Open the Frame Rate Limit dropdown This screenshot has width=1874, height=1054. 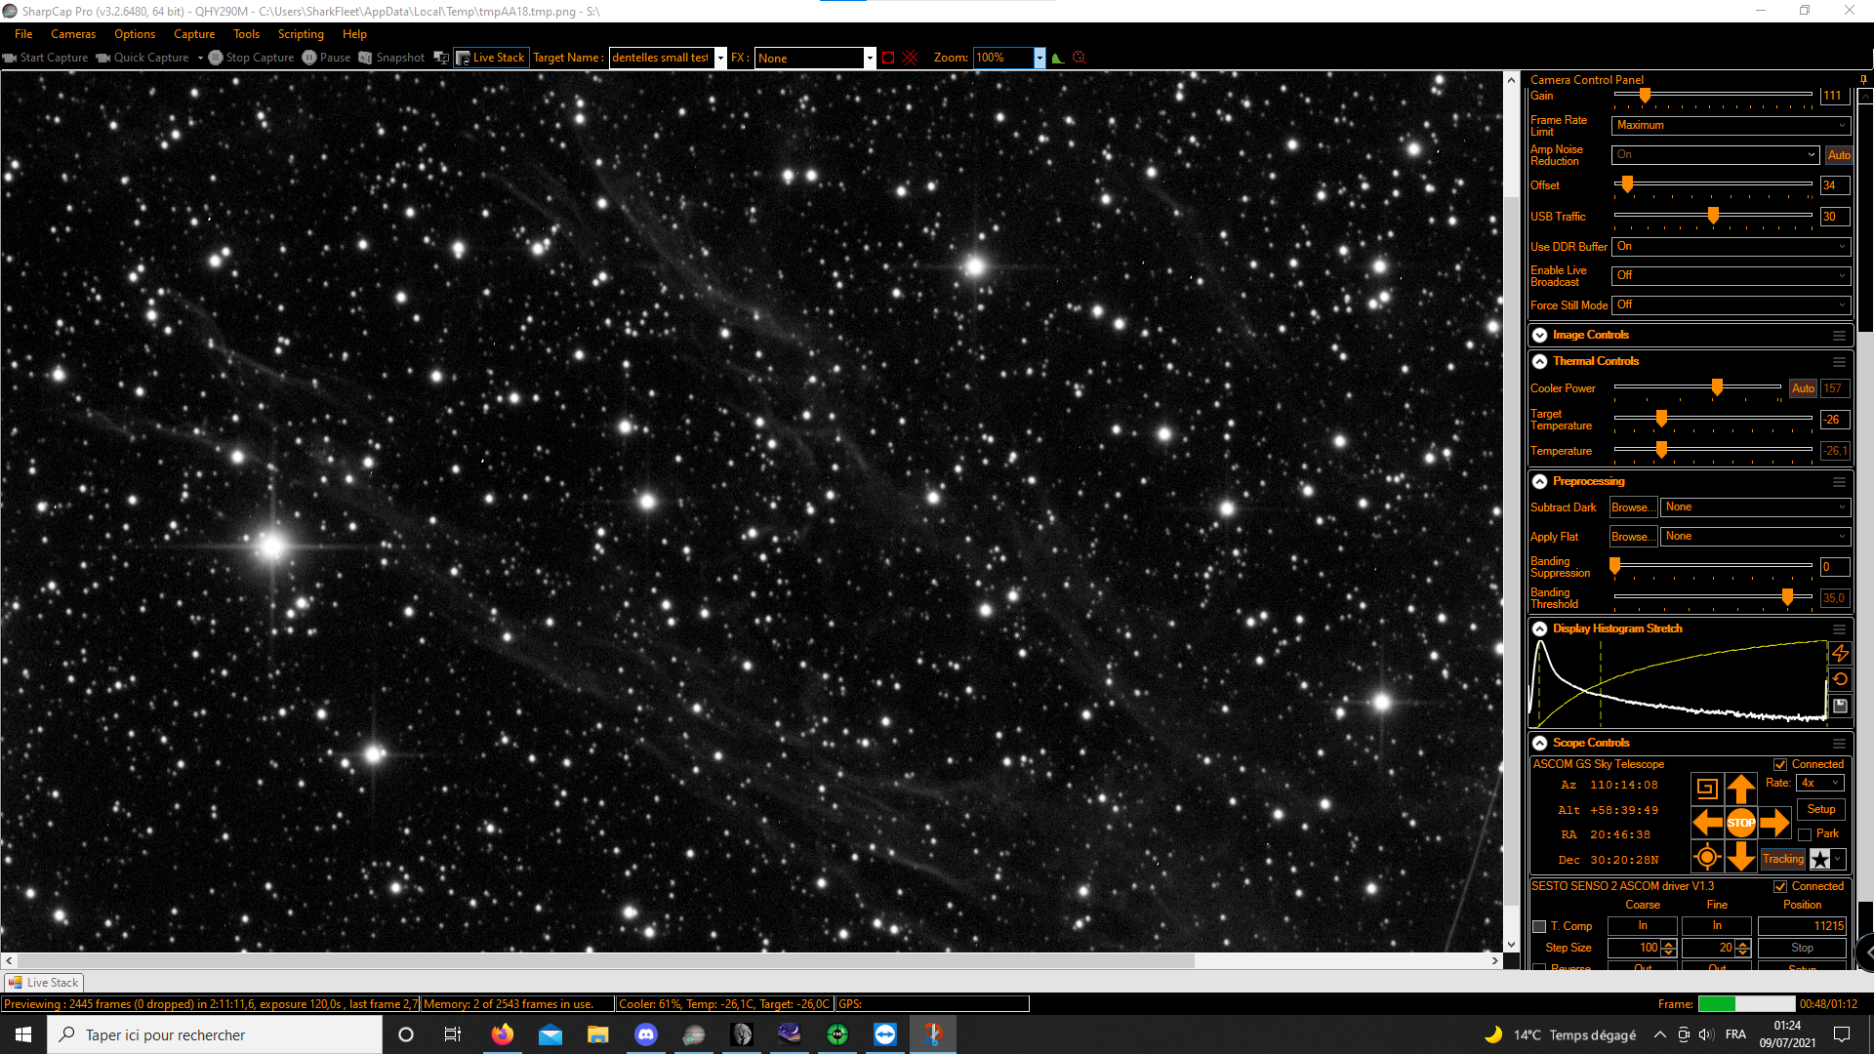tap(1731, 125)
